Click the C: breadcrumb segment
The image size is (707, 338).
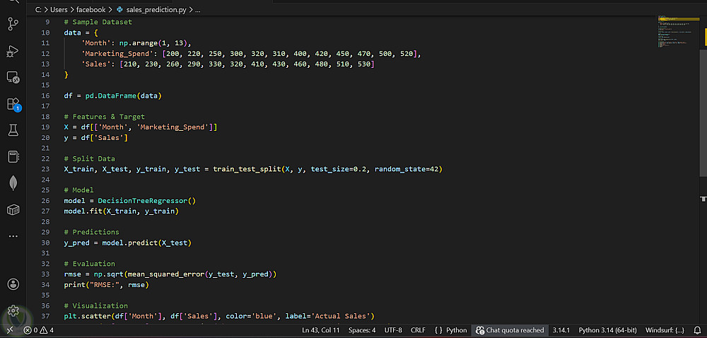point(39,9)
